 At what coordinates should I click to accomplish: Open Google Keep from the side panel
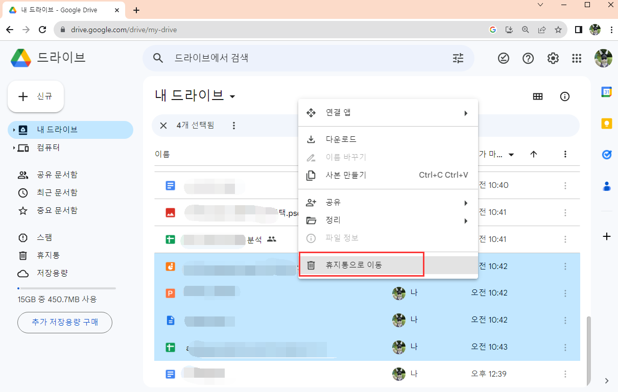tap(606, 123)
